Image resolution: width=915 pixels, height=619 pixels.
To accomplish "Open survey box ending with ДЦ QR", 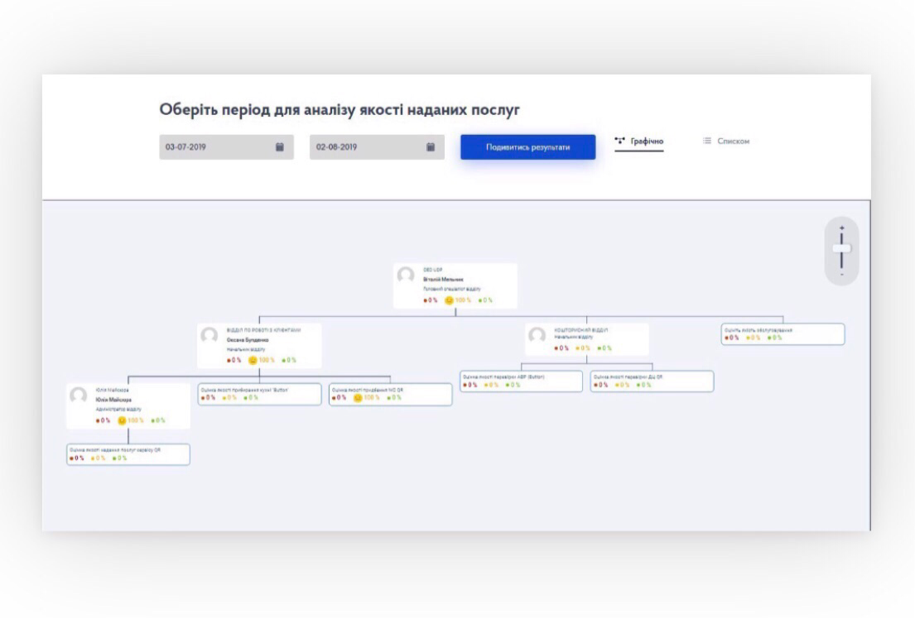I will (652, 381).
